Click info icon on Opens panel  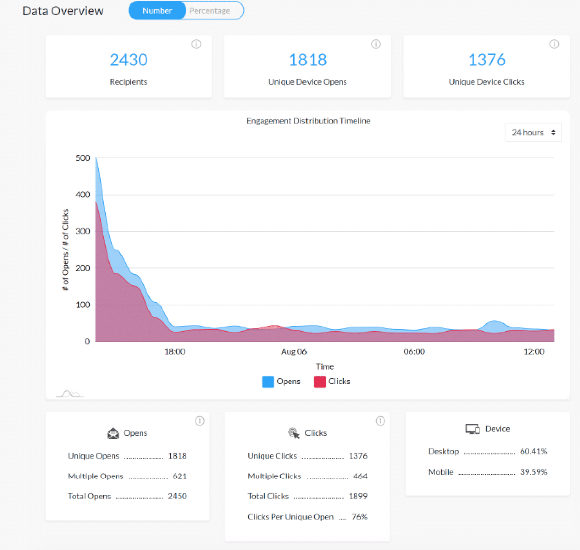point(199,421)
